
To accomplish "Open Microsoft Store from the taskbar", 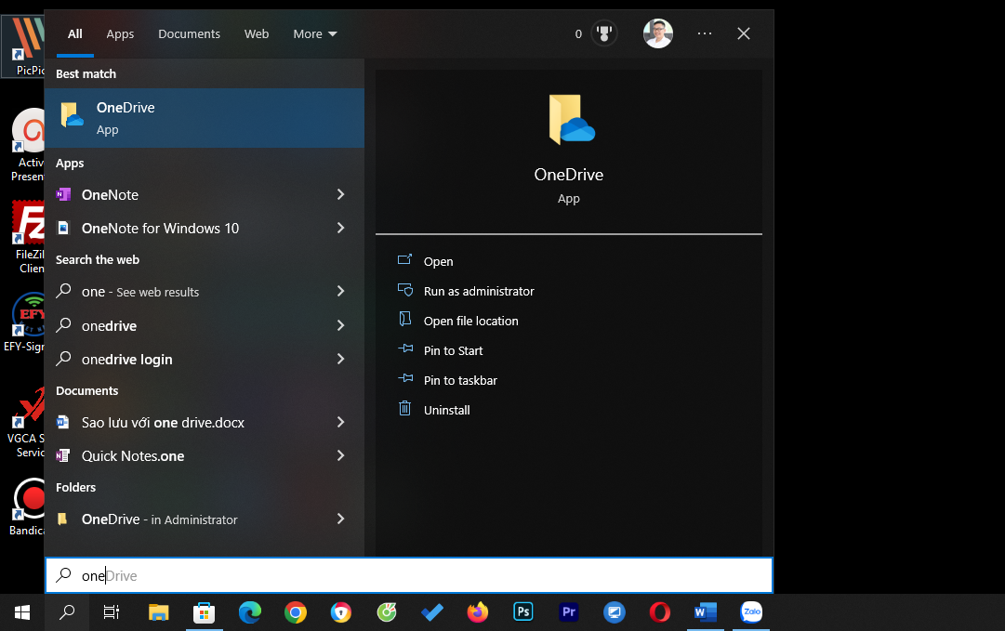I will point(204,612).
